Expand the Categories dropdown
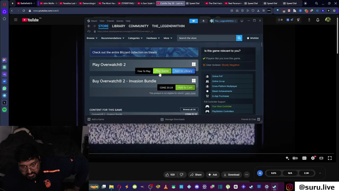Viewport: 339px width, 191px height. 135,38
